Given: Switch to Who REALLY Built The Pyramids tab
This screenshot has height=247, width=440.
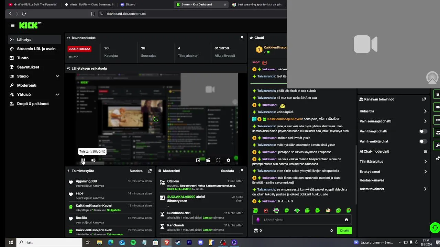Looking at the screenshot, I should [x=33, y=4].
